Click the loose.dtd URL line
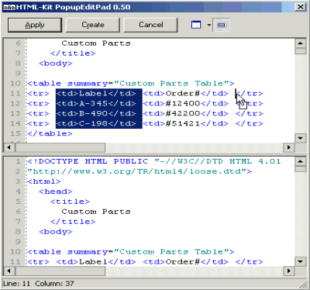This screenshot has width=310, height=290. point(139,171)
